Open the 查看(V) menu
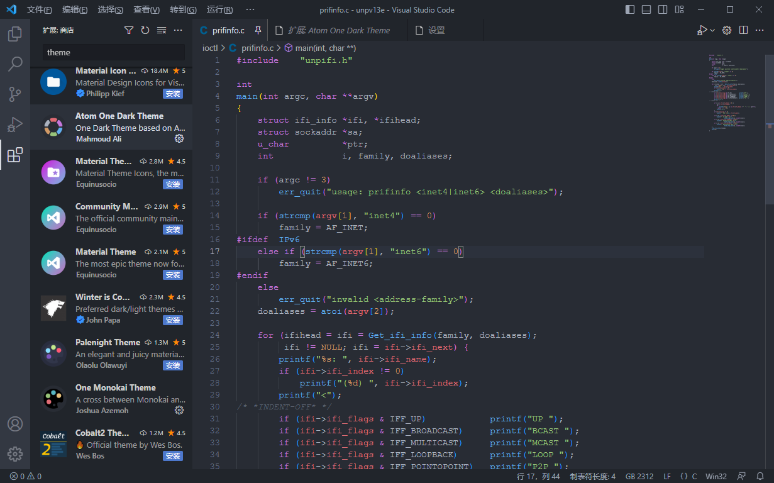The height and width of the screenshot is (483, 774). tap(147, 10)
